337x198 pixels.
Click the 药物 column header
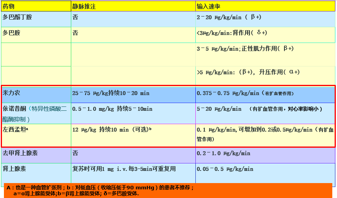[9, 6]
